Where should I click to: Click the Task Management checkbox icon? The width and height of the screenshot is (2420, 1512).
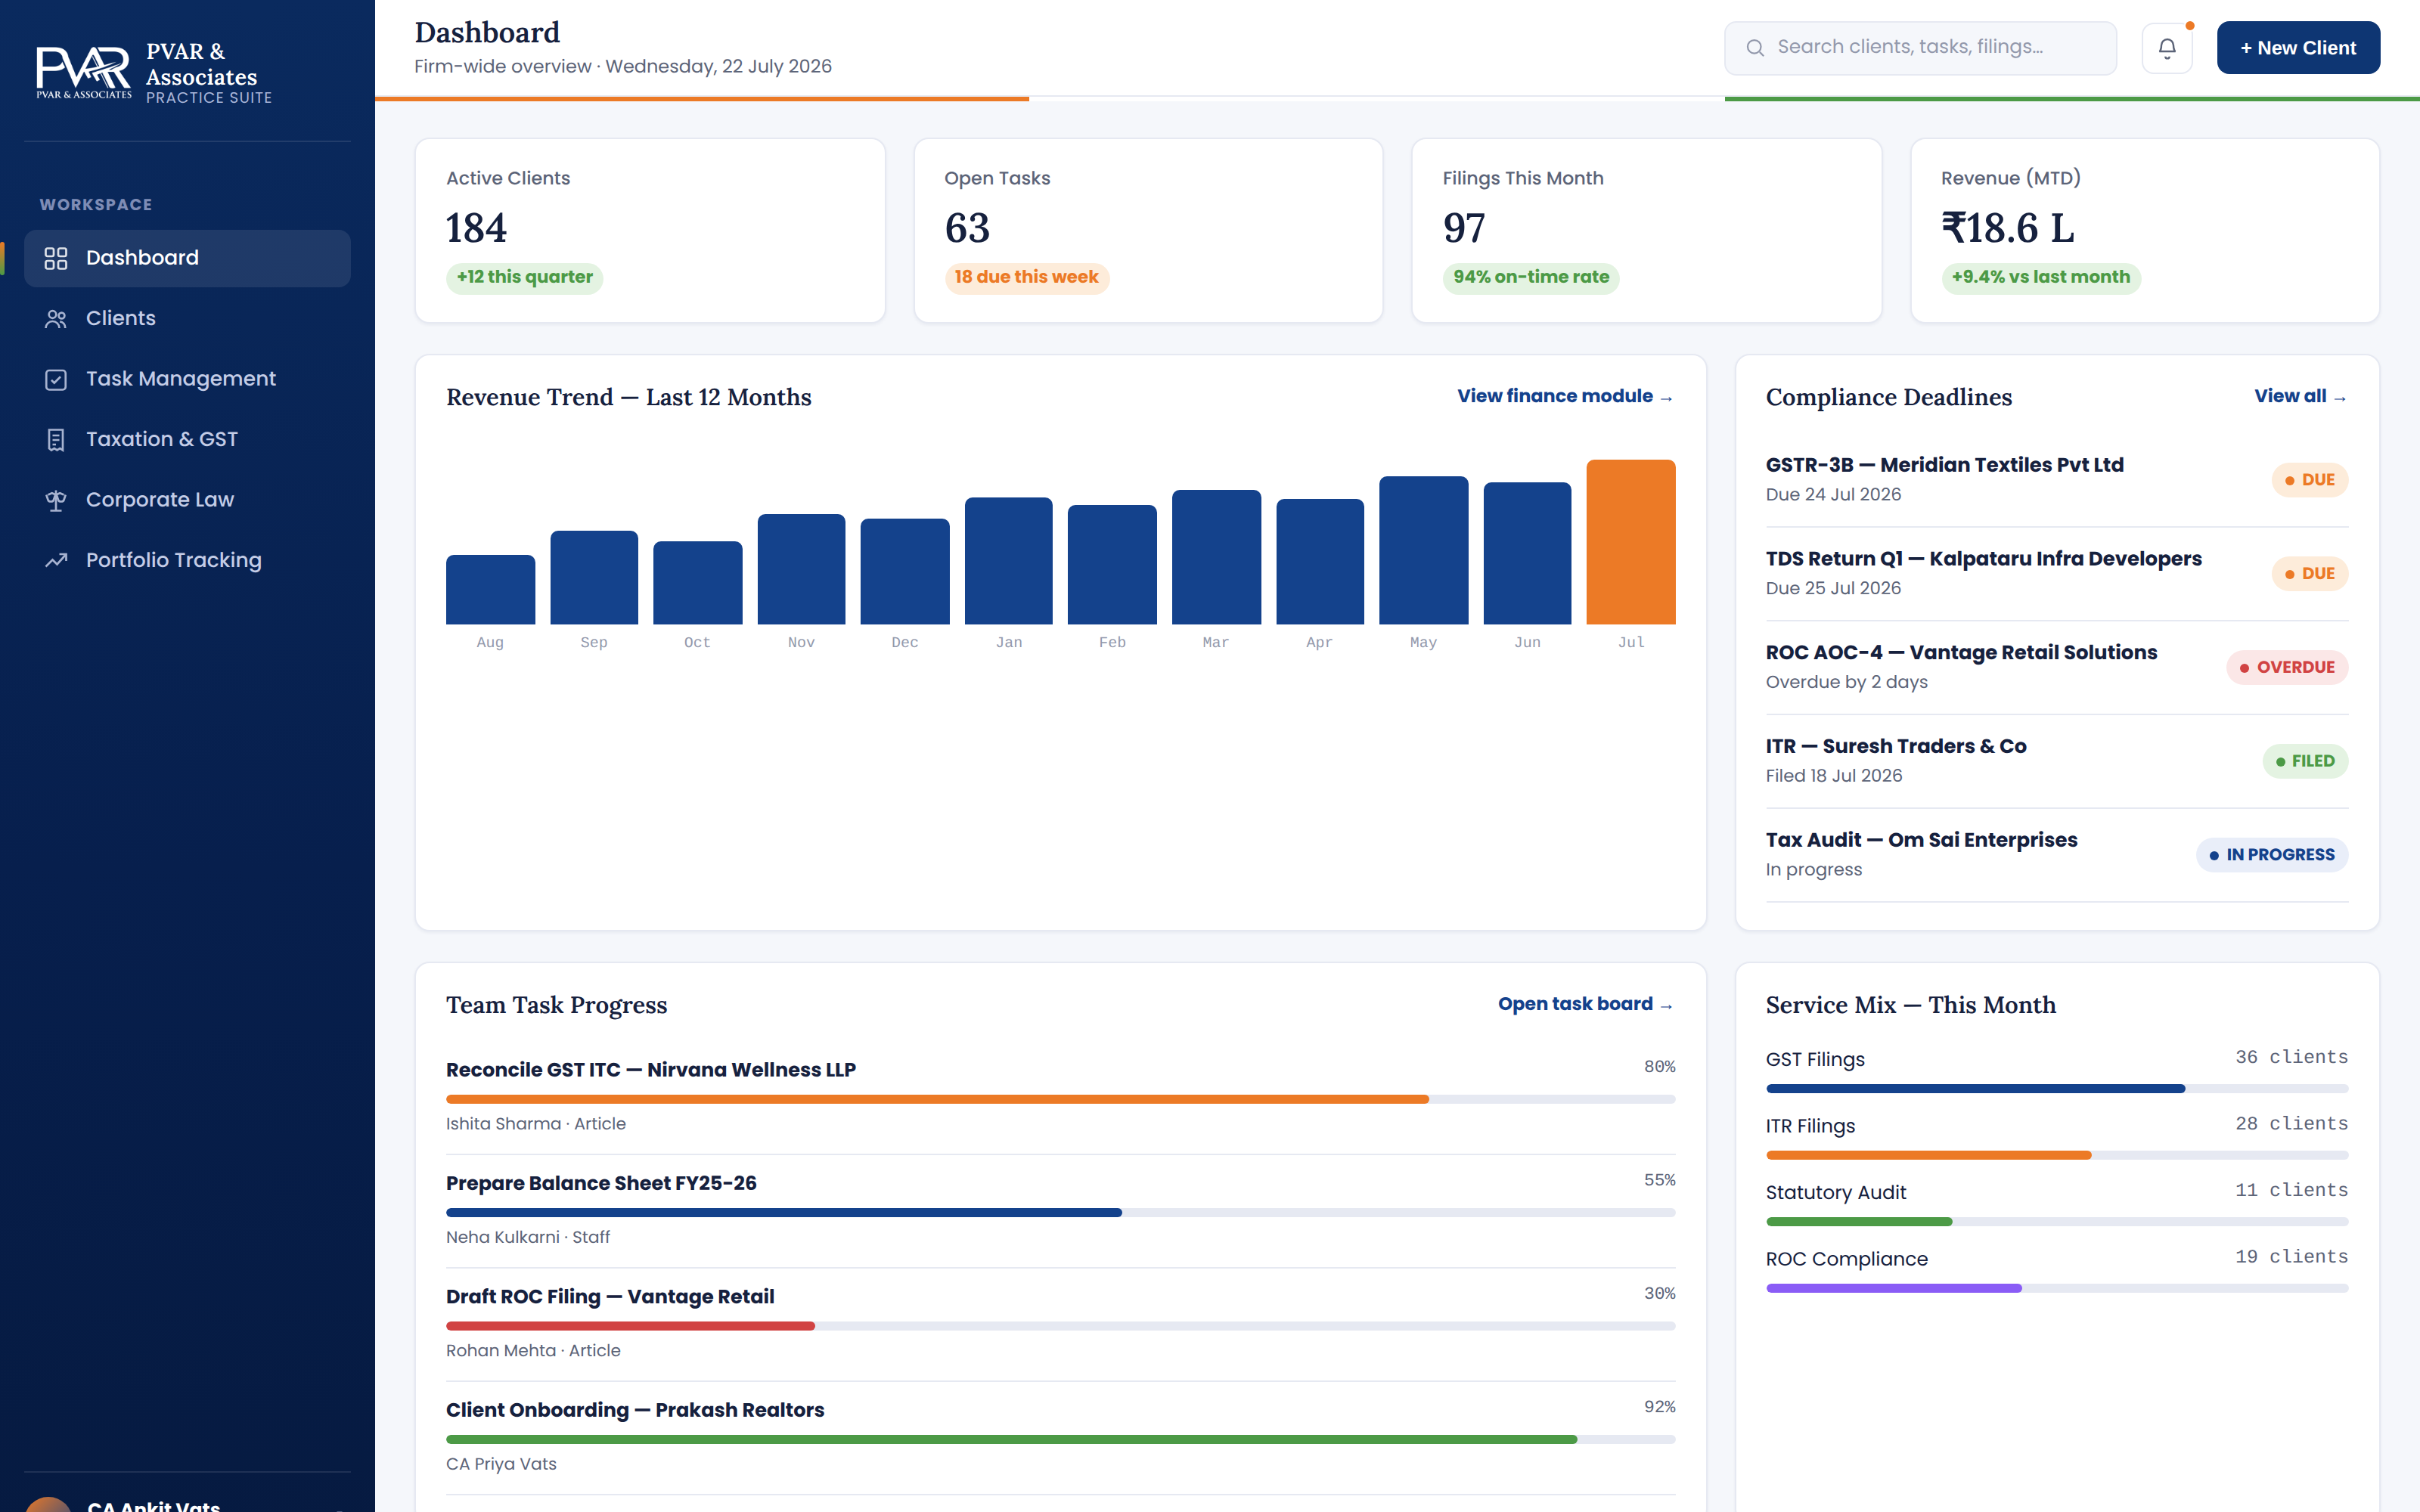pos(56,379)
